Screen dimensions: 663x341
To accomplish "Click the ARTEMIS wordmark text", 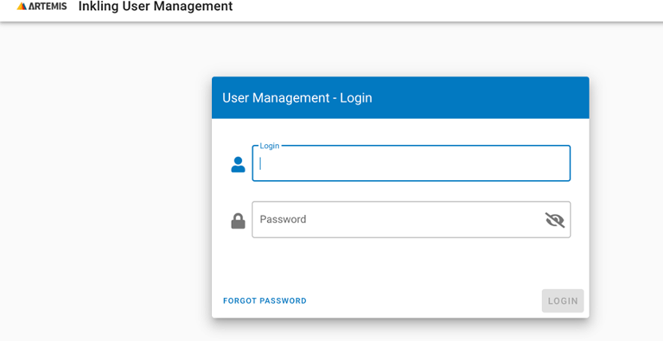I will coord(48,7).
